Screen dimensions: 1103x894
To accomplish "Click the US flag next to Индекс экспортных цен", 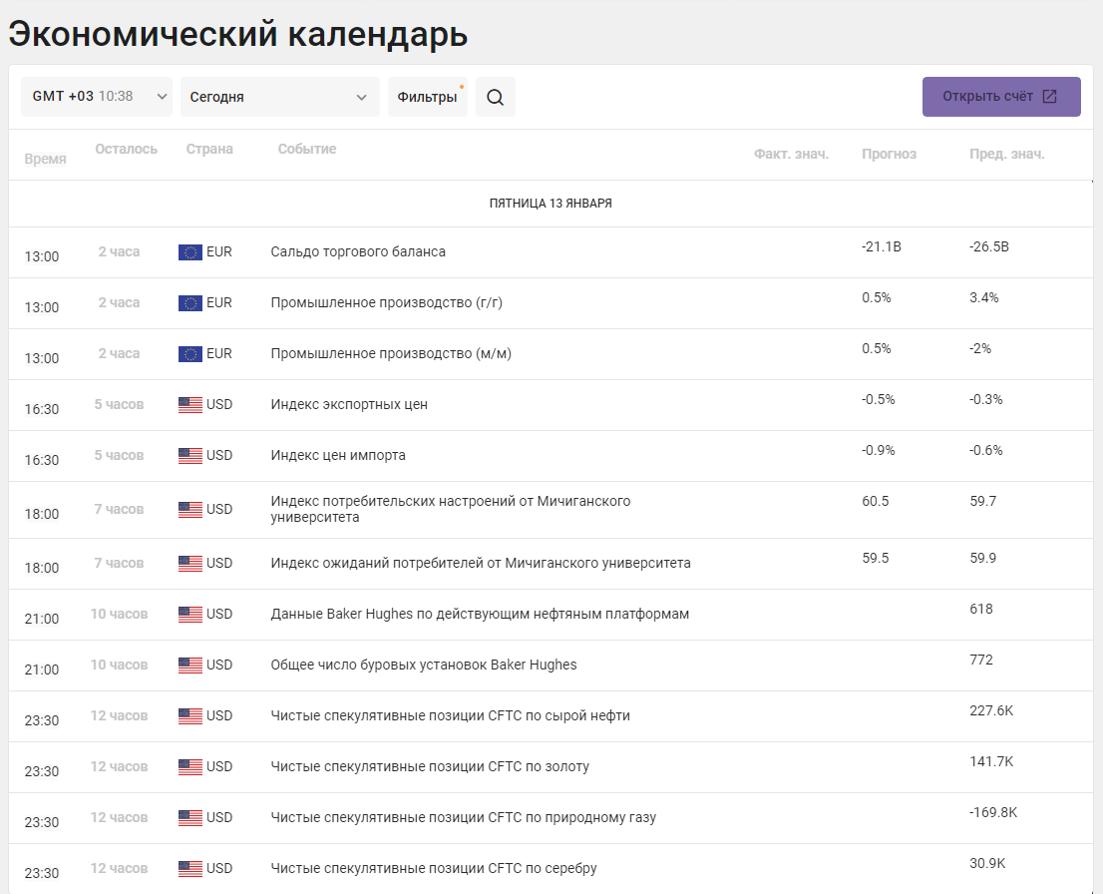I will pyautogui.click(x=189, y=405).
